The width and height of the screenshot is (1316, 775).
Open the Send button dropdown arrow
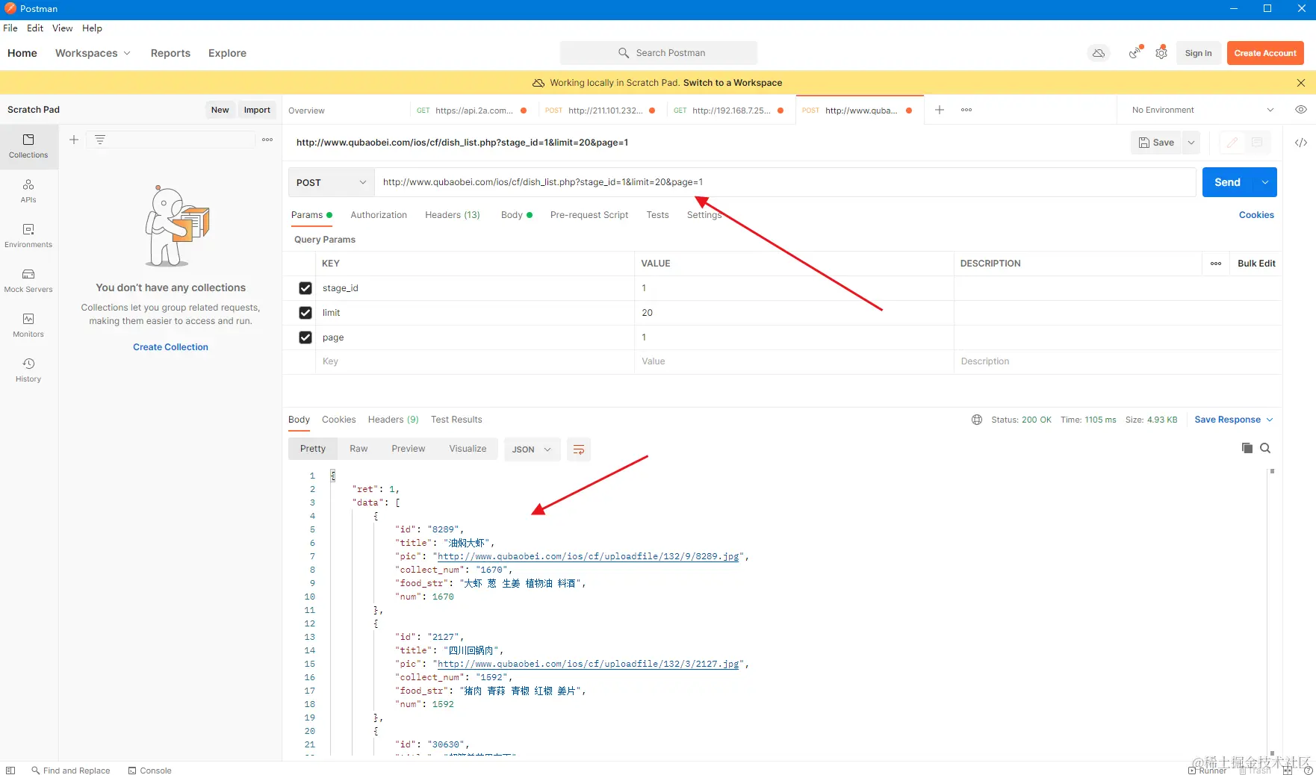pyautogui.click(x=1265, y=182)
